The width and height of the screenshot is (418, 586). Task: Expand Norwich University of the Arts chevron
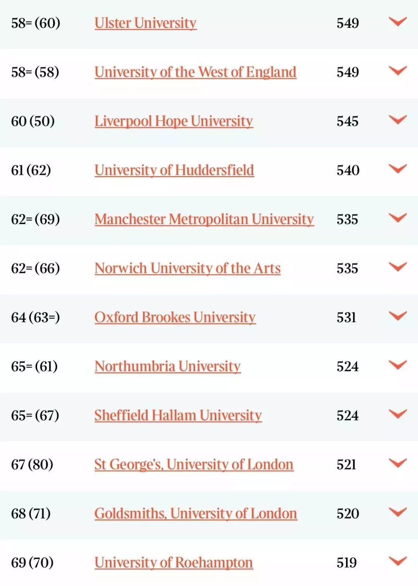pyautogui.click(x=397, y=267)
